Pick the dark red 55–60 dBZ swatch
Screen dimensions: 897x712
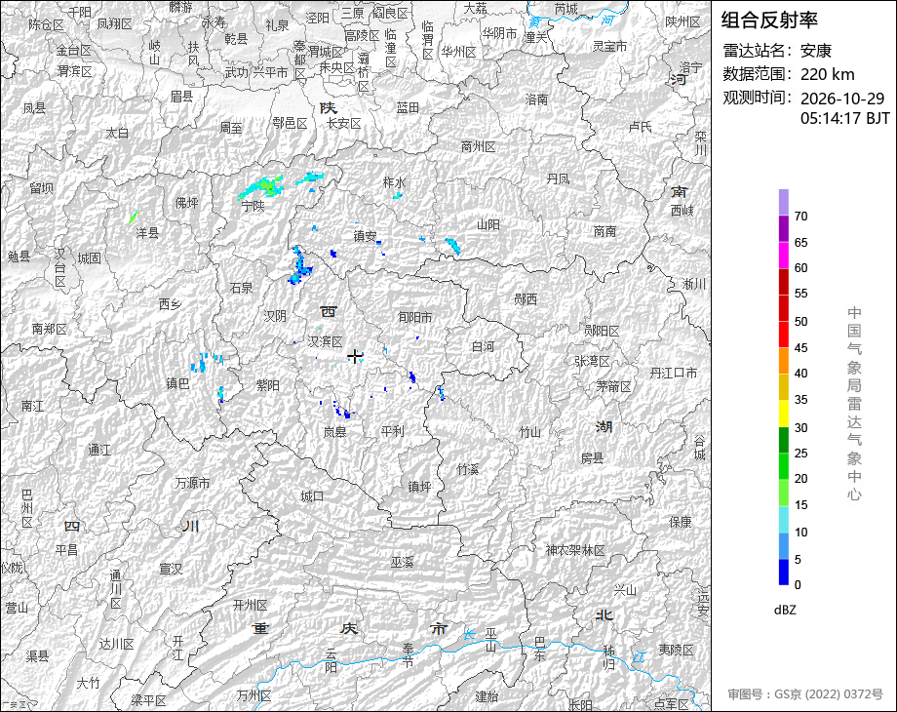(784, 281)
